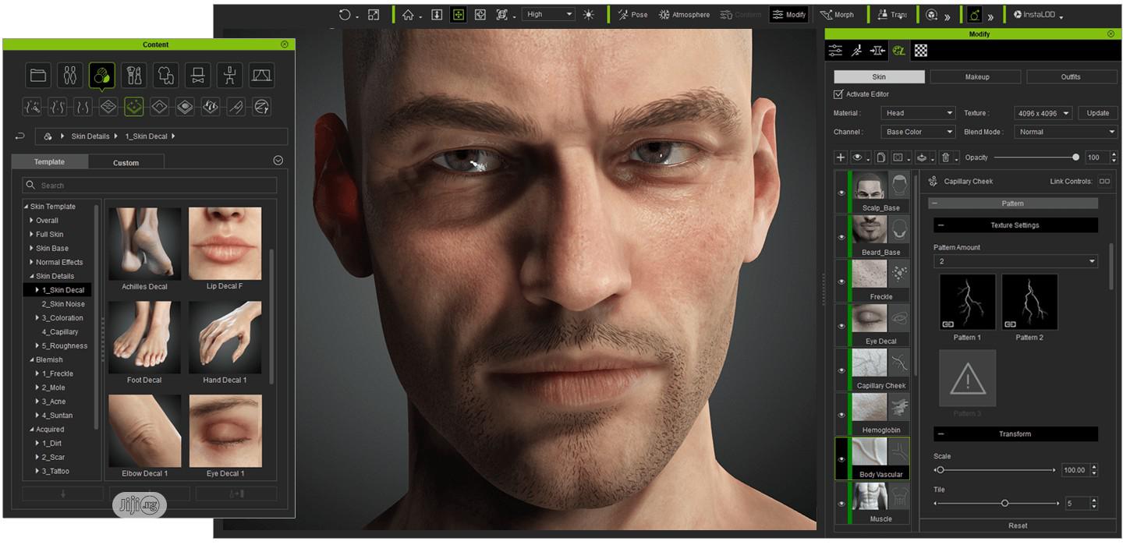The width and height of the screenshot is (1123, 545).
Task: Select the Lip Decal F thumbnail
Action: (x=225, y=243)
